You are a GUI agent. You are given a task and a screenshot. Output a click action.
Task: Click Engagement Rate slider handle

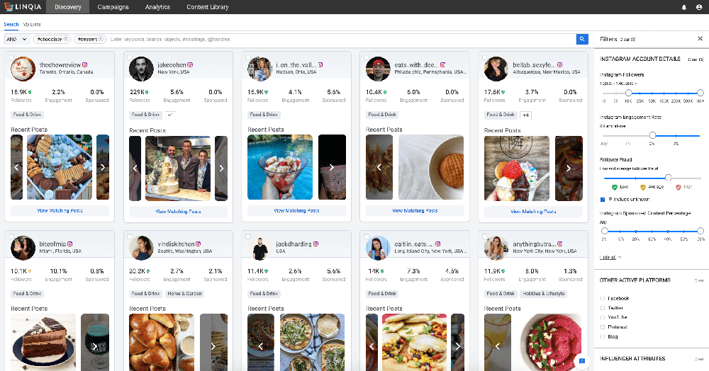(652, 135)
